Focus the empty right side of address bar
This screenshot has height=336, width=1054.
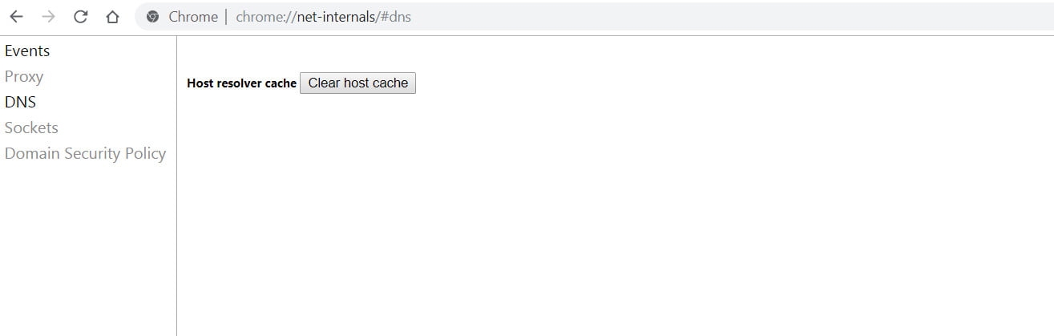click(x=721, y=17)
